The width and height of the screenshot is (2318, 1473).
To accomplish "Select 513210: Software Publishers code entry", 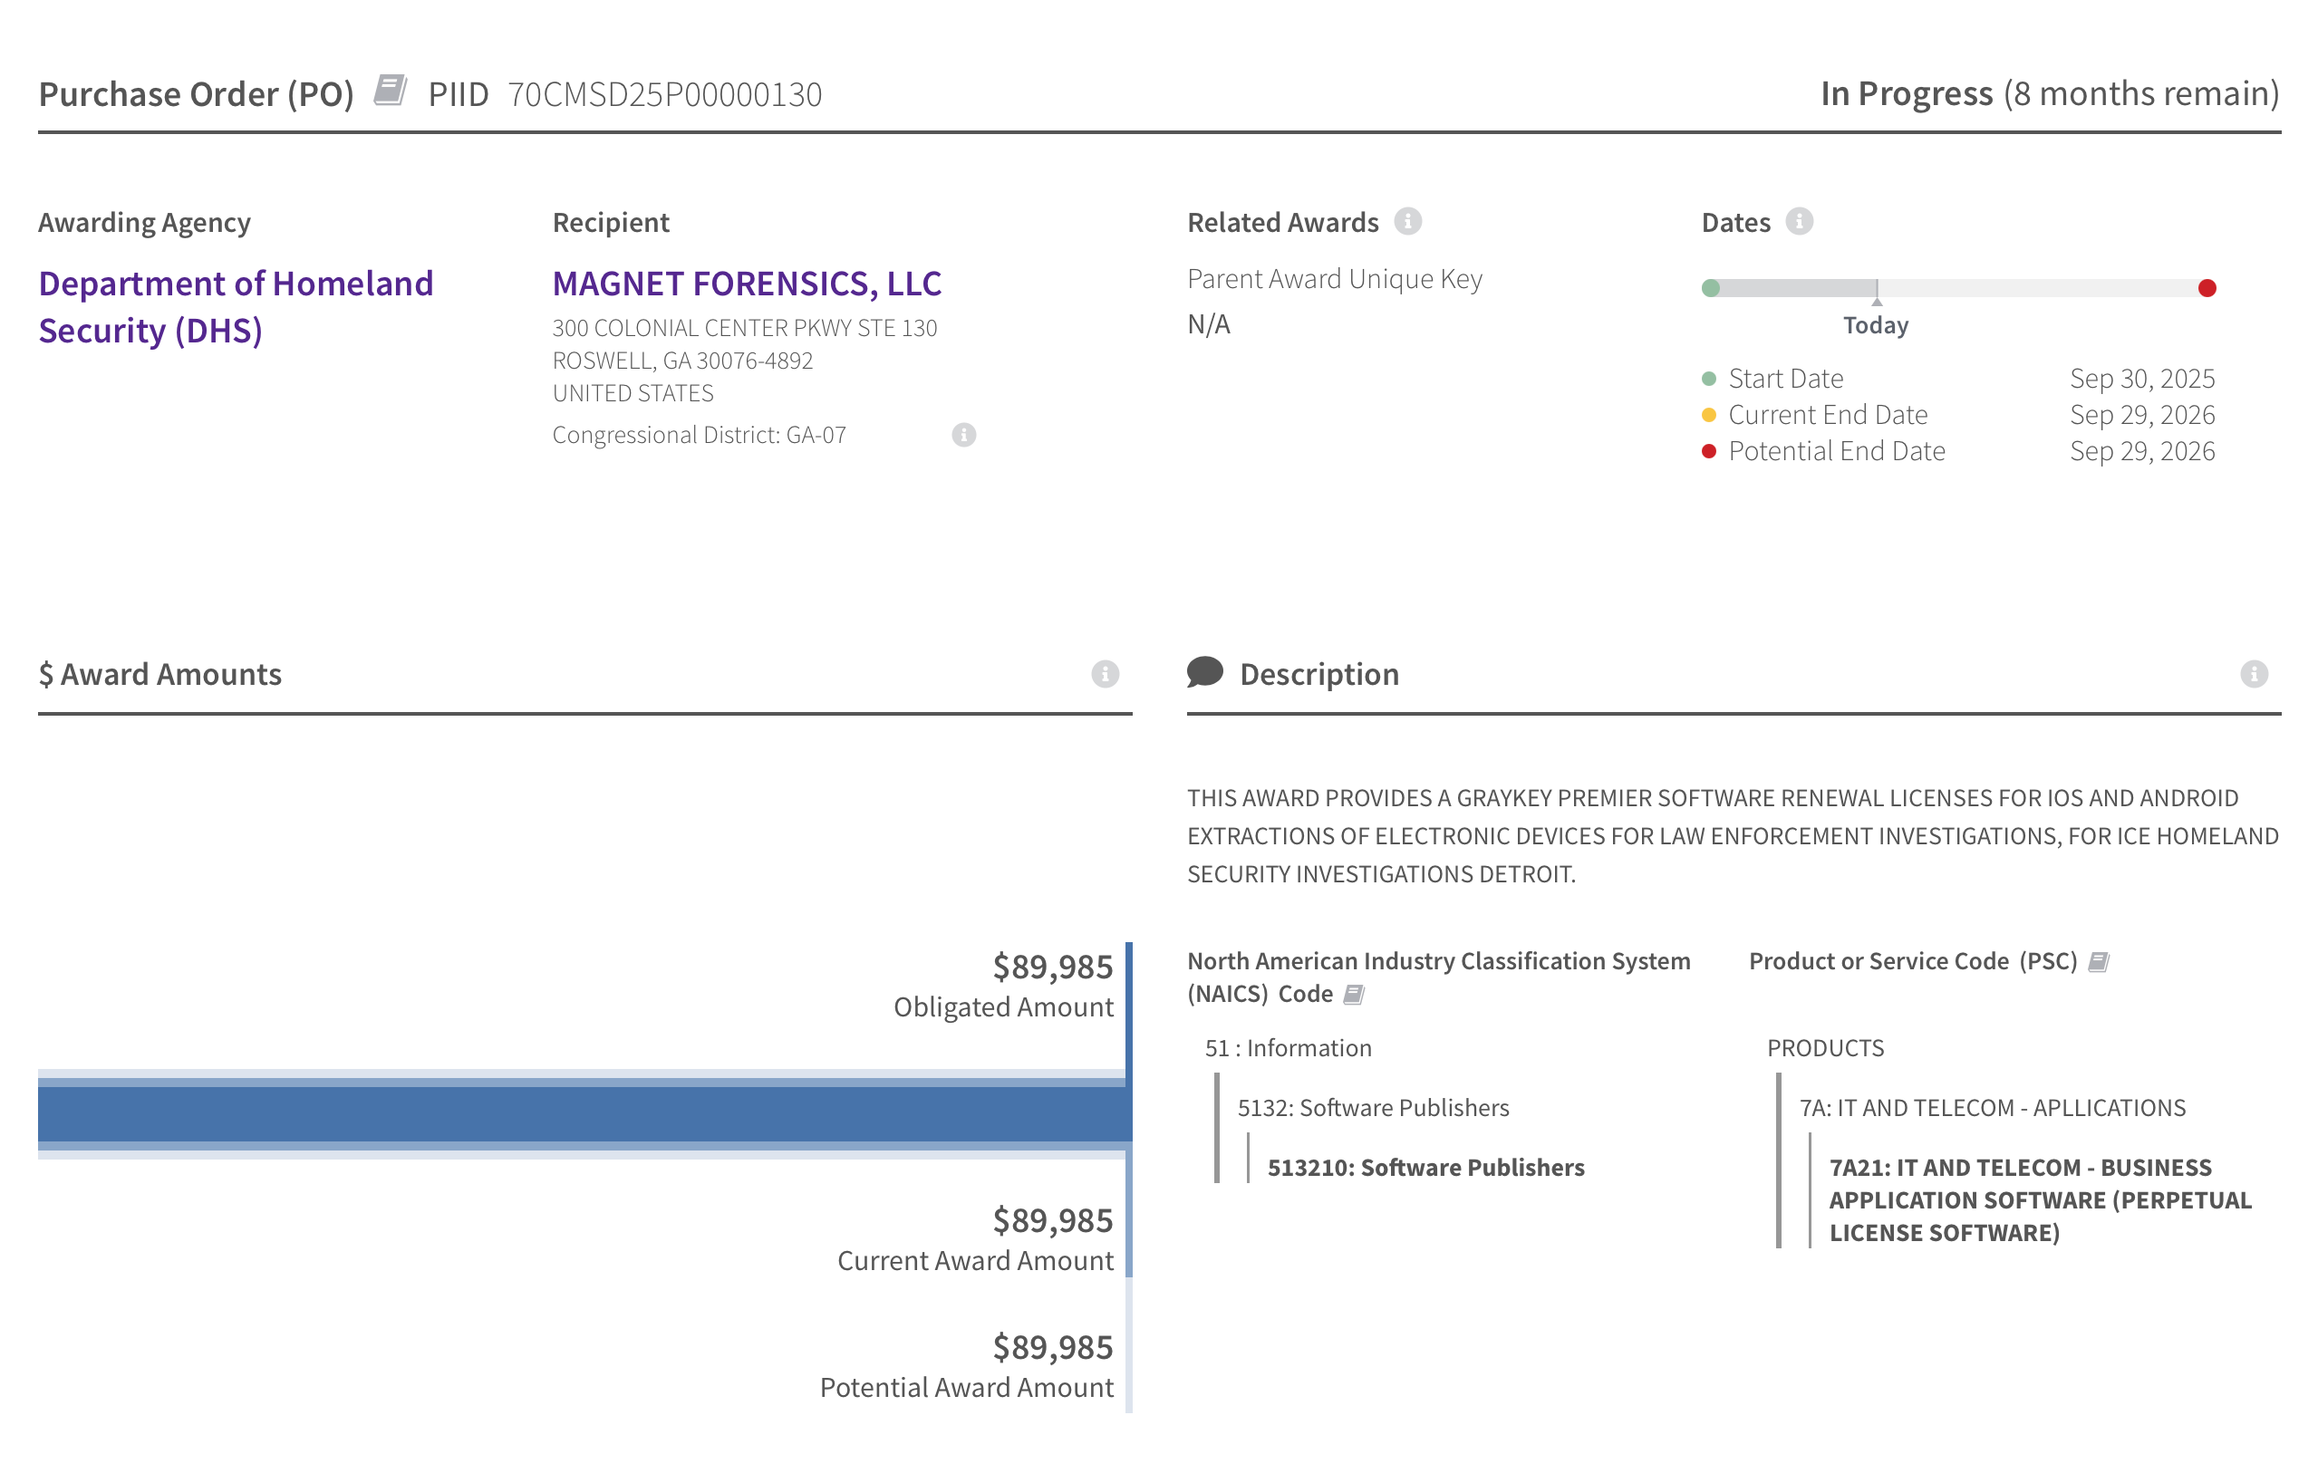I will click(x=1425, y=1167).
